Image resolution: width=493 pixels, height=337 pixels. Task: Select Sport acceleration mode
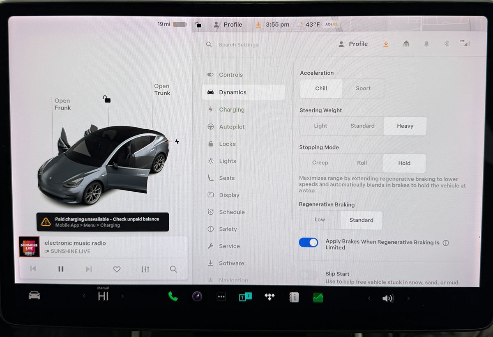363,89
